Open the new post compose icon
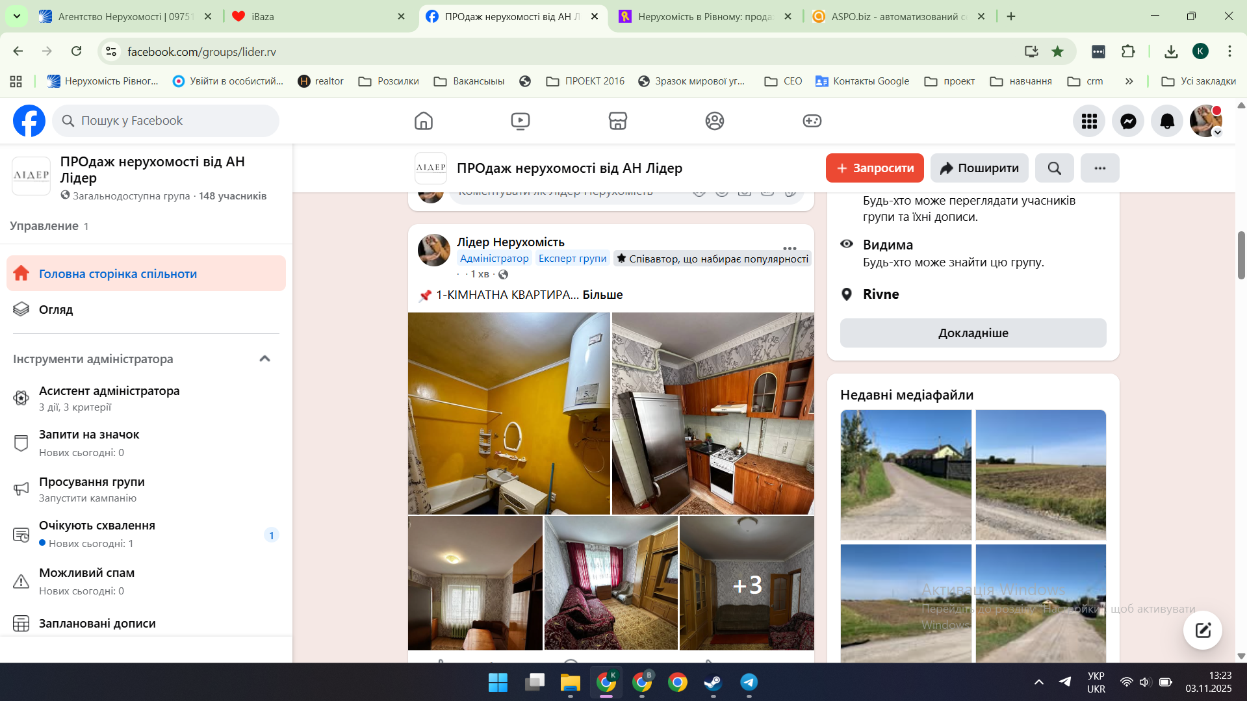 (x=1202, y=630)
